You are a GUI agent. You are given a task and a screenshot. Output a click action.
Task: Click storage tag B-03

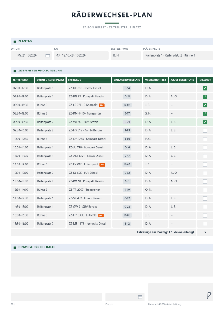click(x=127, y=131)
